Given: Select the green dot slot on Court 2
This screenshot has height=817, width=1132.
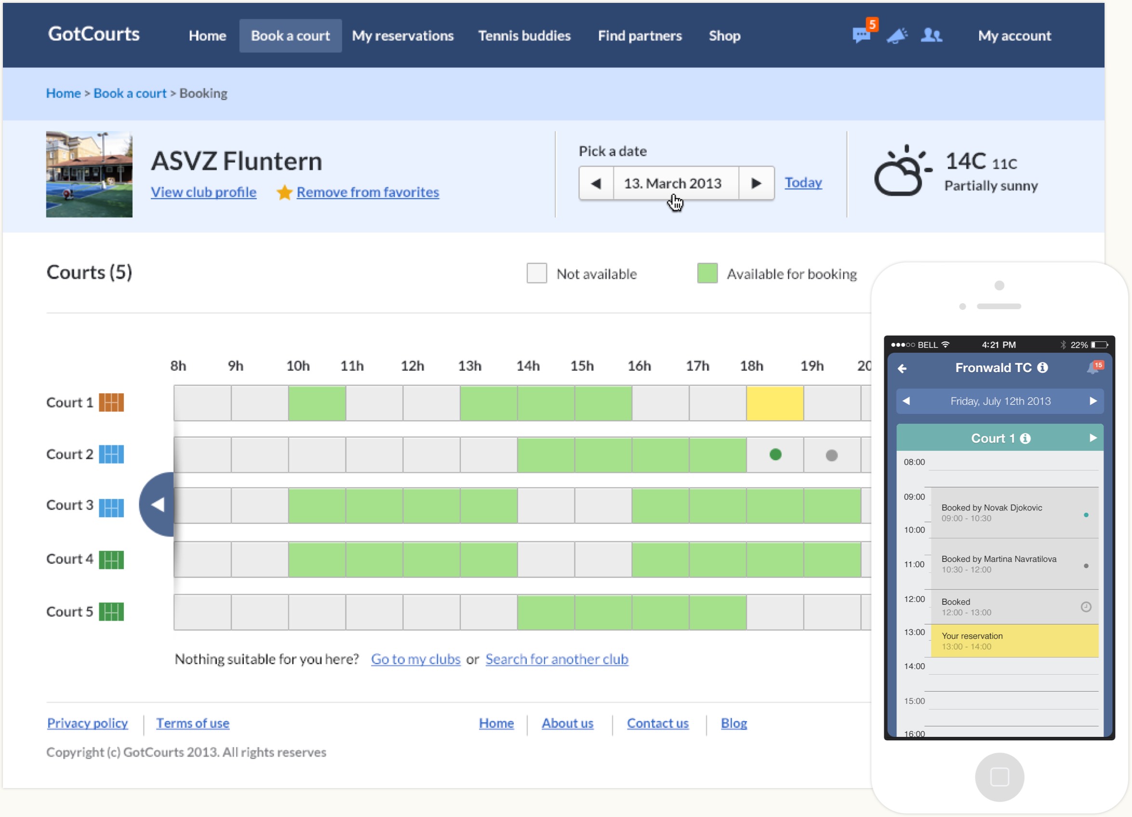Looking at the screenshot, I should coord(775,455).
